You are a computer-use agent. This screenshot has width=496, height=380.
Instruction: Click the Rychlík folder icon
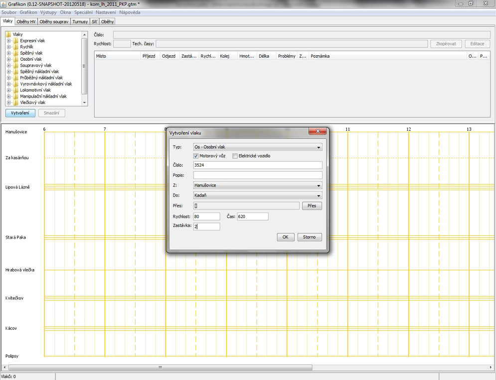pos(15,47)
